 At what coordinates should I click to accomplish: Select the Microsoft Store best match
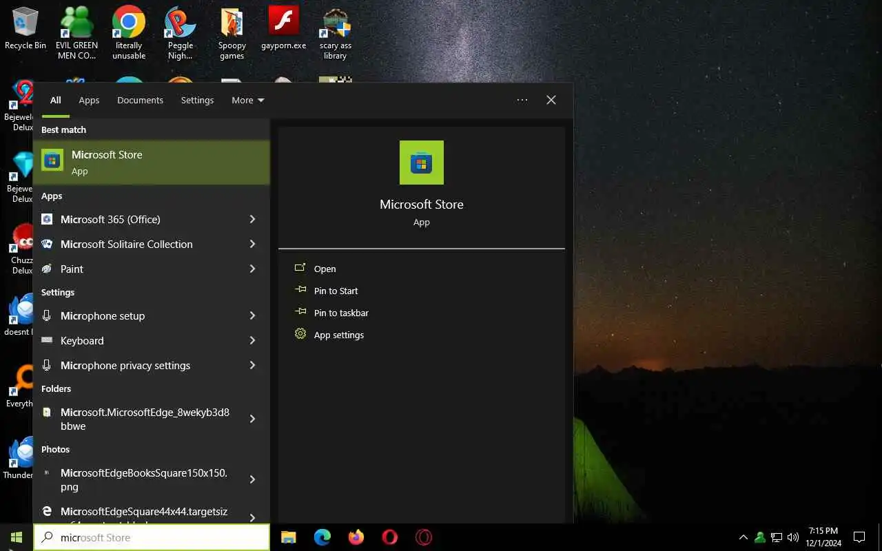151,163
